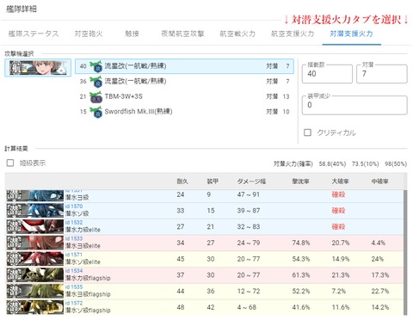413x320 pixels.
Task: Click torpedo bomber icon of the 36-slot 流星改
Action: (96, 82)
